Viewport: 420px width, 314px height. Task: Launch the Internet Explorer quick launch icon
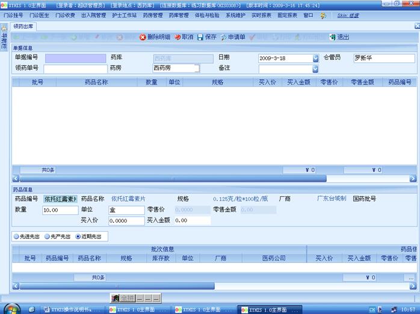pyautogui.click(x=32, y=309)
